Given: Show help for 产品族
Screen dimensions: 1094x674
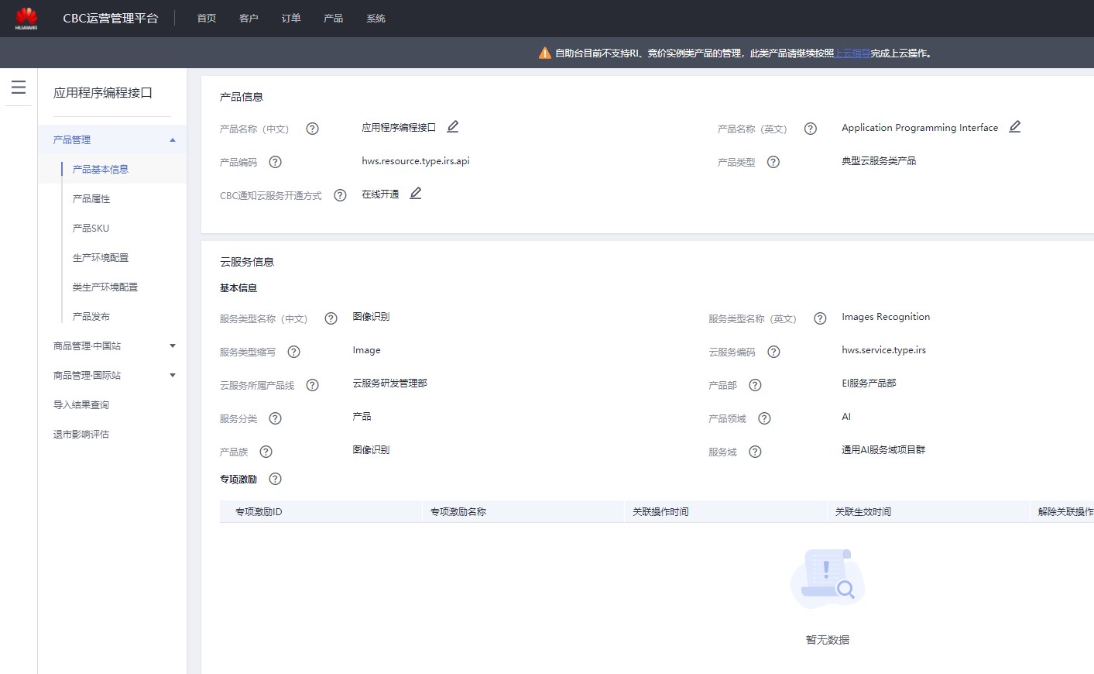Looking at the screenshot, I should 266,452.
